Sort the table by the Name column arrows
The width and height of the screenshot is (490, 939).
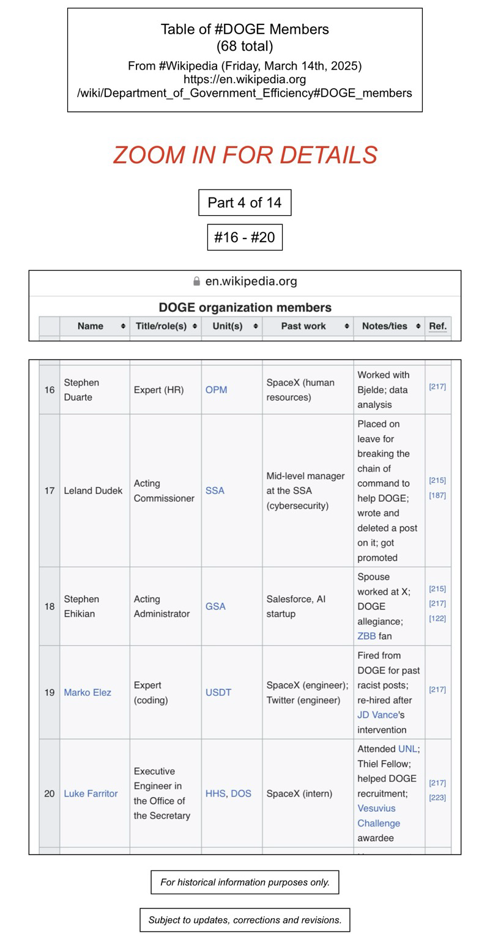pyautogui.click(x=123, y=326)
